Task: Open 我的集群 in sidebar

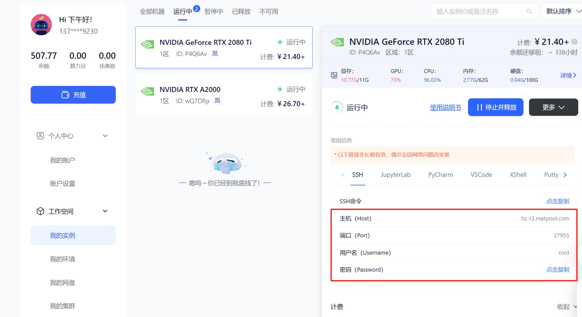Action: pyautogui.click(x=62, y=306)
